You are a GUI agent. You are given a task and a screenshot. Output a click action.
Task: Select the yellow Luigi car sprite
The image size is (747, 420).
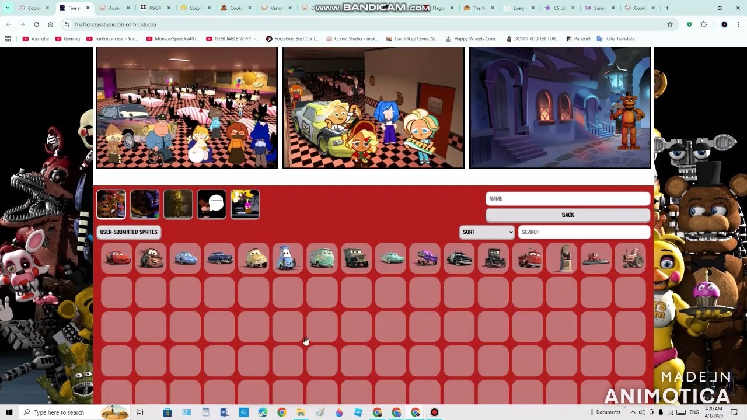[254, 258]
